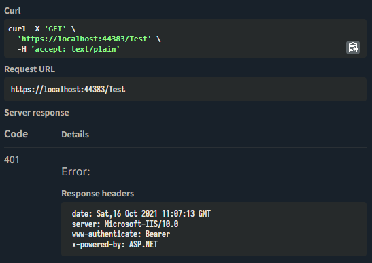Click the Code column header

coord(16,134)
